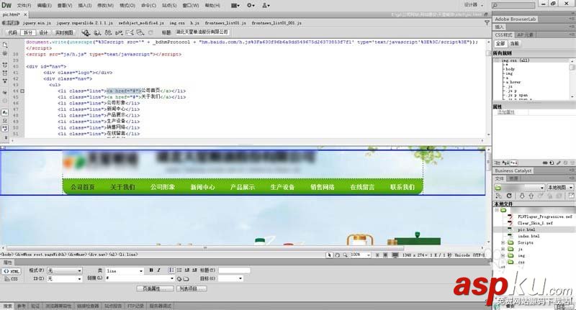Click the open documents icon in coding toolbar
576x310 pixels.
pyautogui.click(x=5, y=45)
